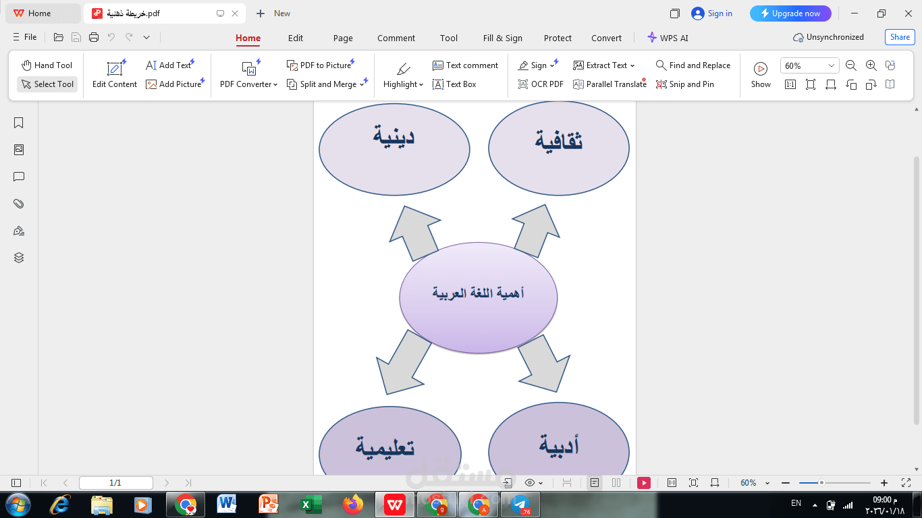Open the Convert ribbon tab
Viewport: 922px width, 518px height.
click(606, 38)
